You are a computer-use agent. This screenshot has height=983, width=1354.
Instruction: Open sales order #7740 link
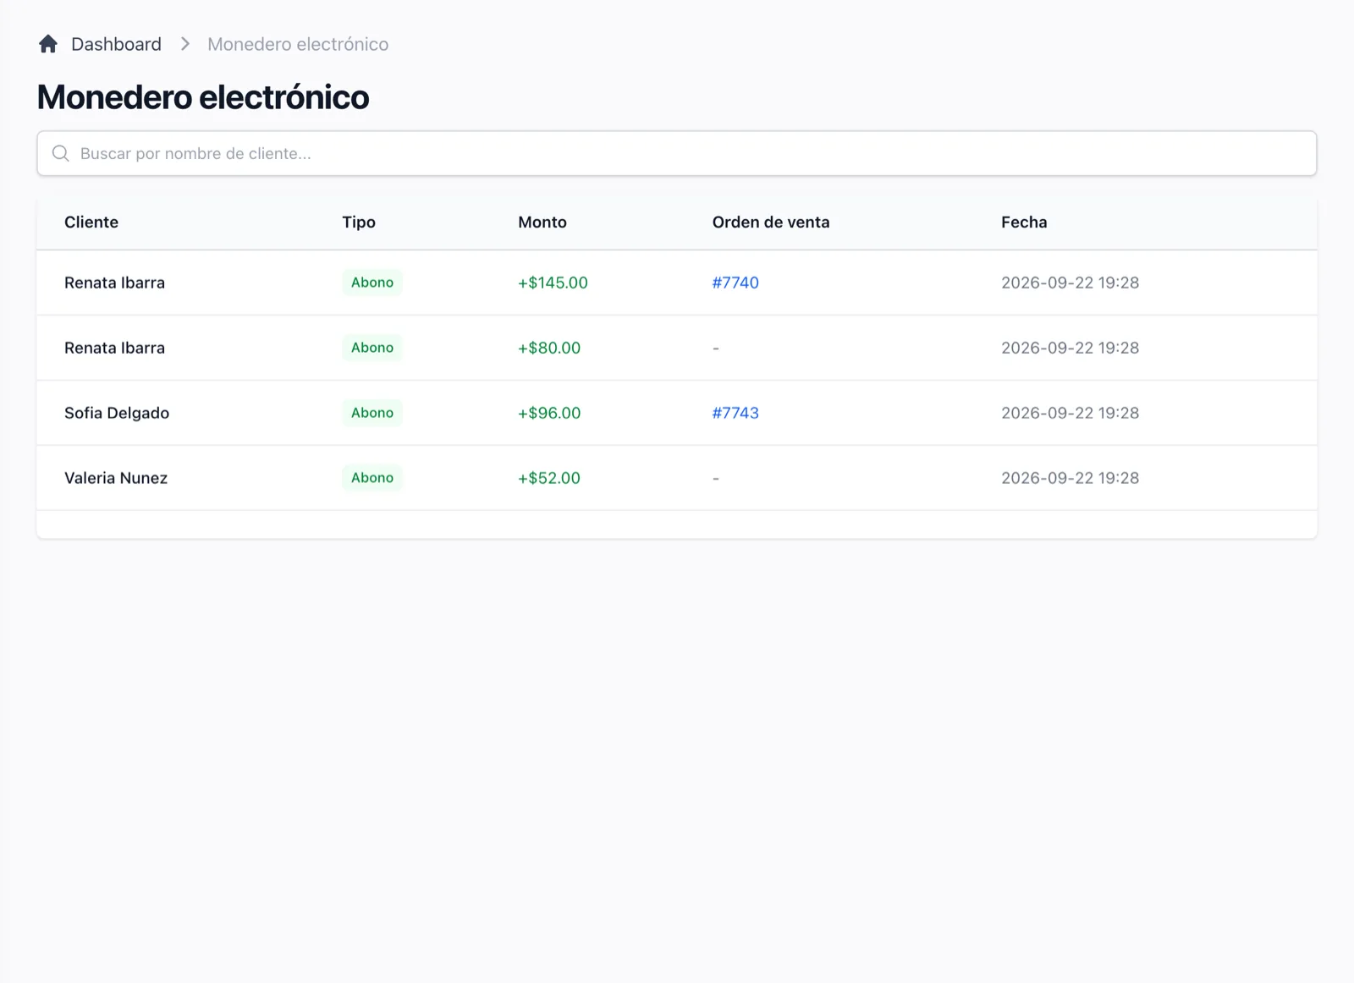[x=735, y=283]
